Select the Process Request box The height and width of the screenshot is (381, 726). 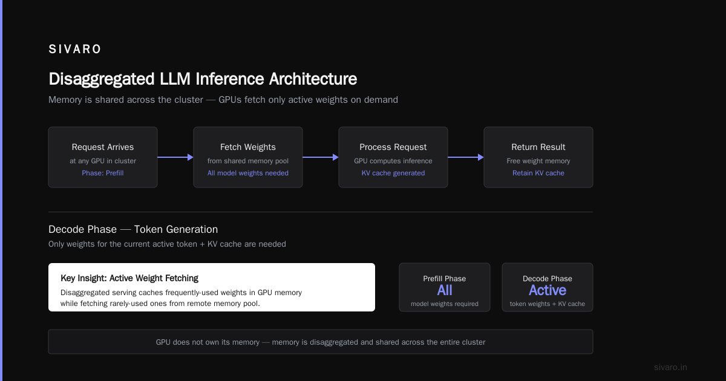393,157
